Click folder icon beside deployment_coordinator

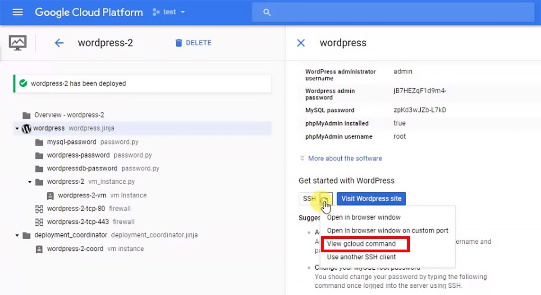click(27, 235)
